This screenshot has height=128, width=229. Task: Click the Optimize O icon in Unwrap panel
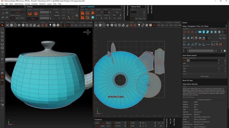(36, 14)
